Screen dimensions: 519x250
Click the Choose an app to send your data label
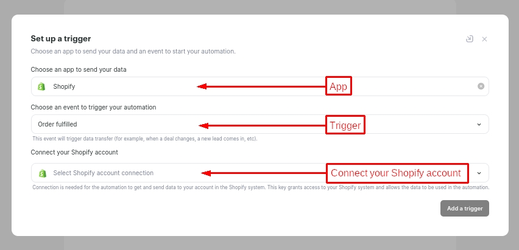click(79, 69)
